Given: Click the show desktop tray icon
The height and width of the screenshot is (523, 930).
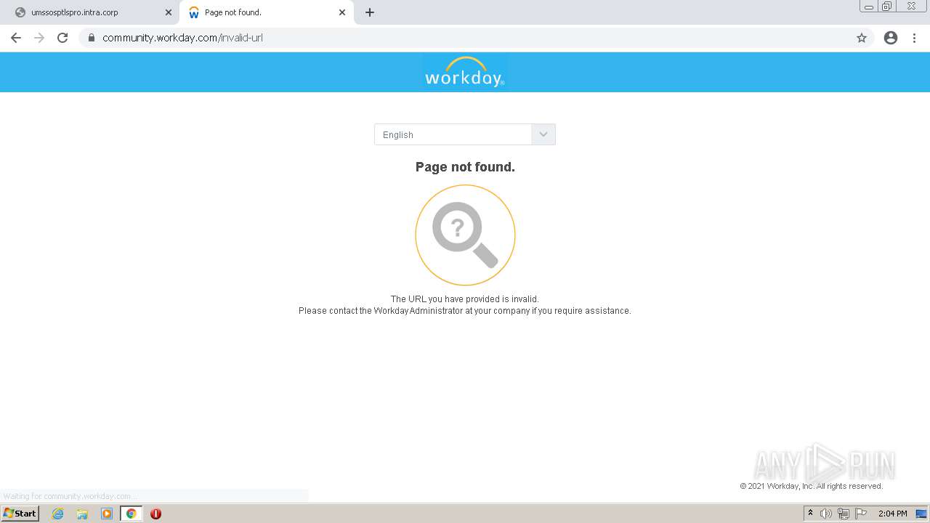Looking at the screenshot, I should [921, 514].
